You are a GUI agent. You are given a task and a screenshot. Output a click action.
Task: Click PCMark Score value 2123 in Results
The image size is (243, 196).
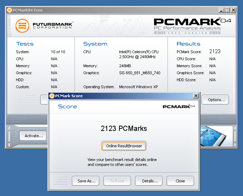pyautogui.click(x=215, y=51)
